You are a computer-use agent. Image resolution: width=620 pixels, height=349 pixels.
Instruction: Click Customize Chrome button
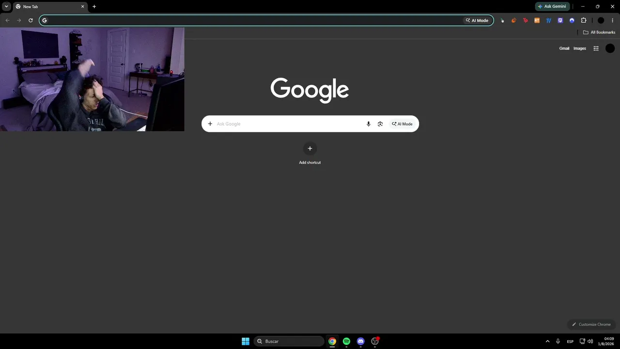click(x=591, y=324)
